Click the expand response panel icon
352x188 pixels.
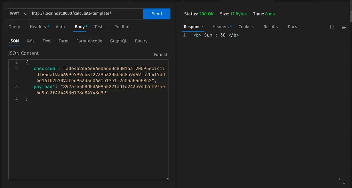(x=342, y=181)
